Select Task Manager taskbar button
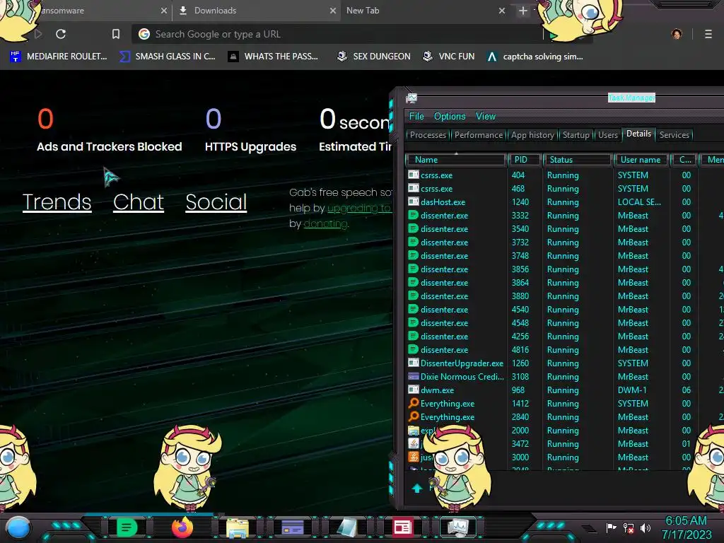Viewport: 724px width, 543px height. point(457,527)
